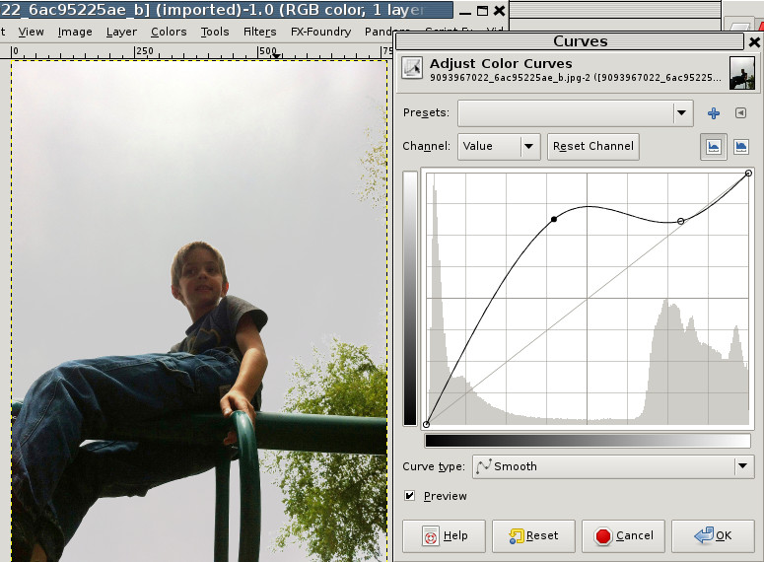Close the Curves dialog with X
The image size is (764, 562).
pos(754,42)
